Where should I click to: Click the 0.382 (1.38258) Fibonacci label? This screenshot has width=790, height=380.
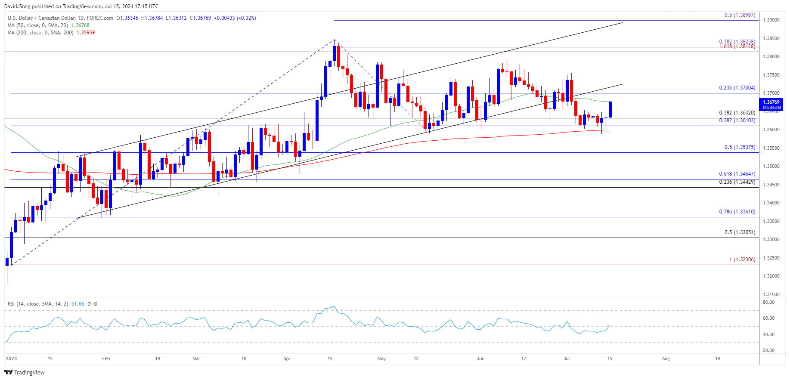click(x=737, y=42)
